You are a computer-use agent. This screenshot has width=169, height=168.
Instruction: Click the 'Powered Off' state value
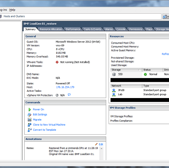[x=63, y=83]
